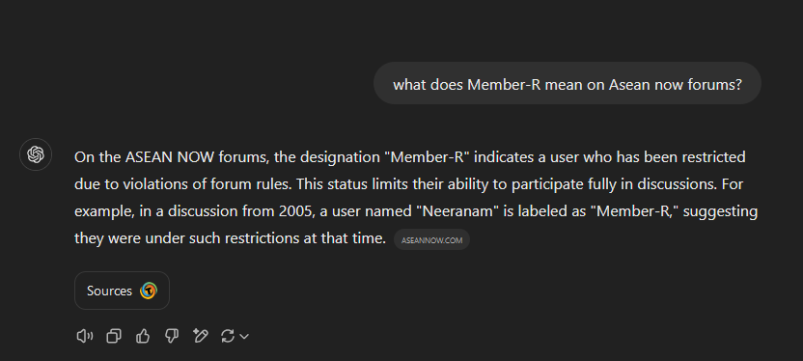Open the ASEANNOW.COM citation link
The height and width of the screenshot is (361, 803).
coord(431,239)
